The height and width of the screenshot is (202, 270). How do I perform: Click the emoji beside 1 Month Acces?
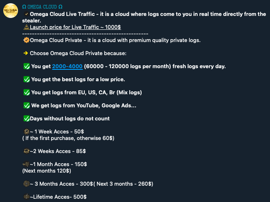pos(26,164)
